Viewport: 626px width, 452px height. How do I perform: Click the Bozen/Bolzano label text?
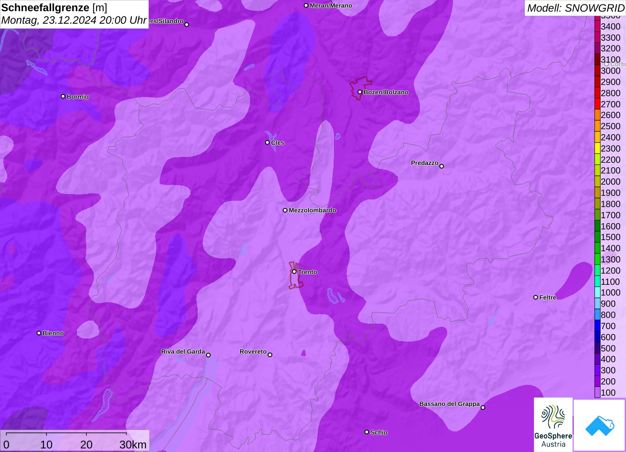(386, 92)
